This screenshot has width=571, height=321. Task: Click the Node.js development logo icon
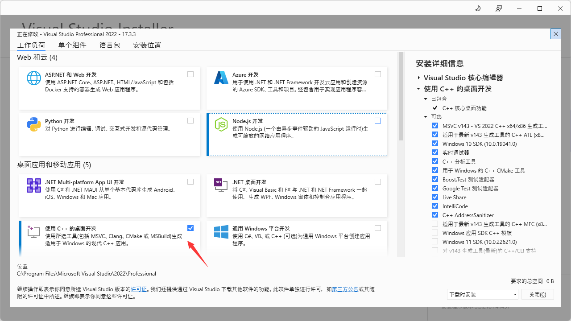(221, 124)
